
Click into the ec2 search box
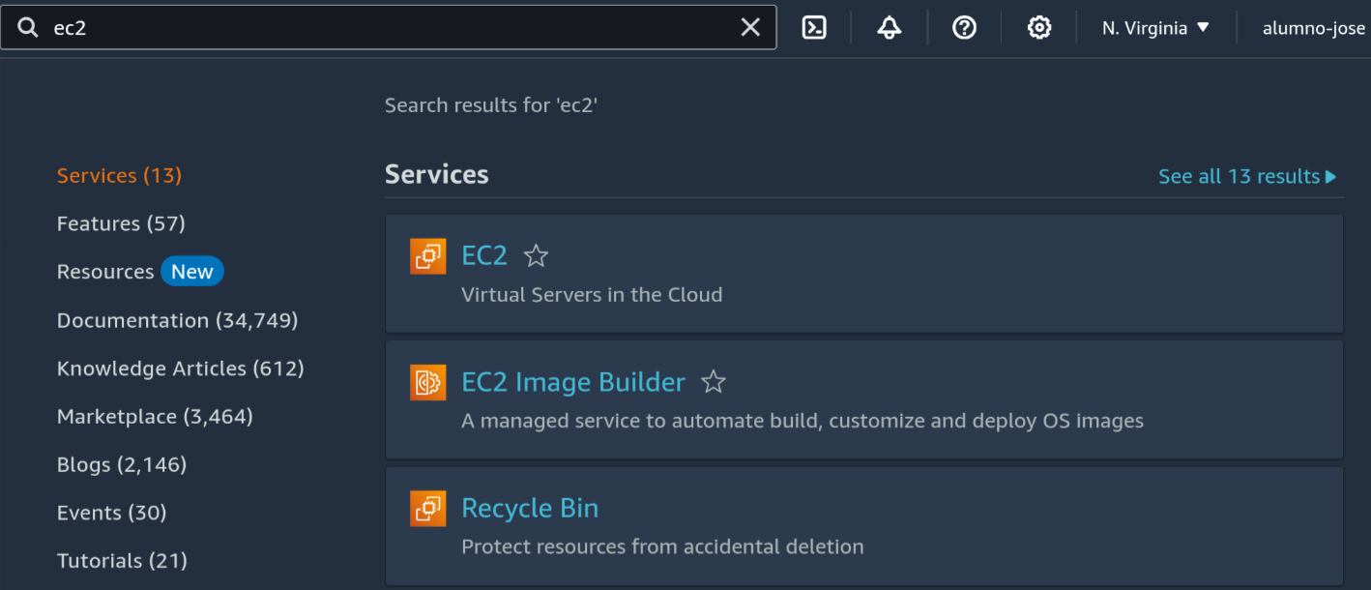[388, 28]
